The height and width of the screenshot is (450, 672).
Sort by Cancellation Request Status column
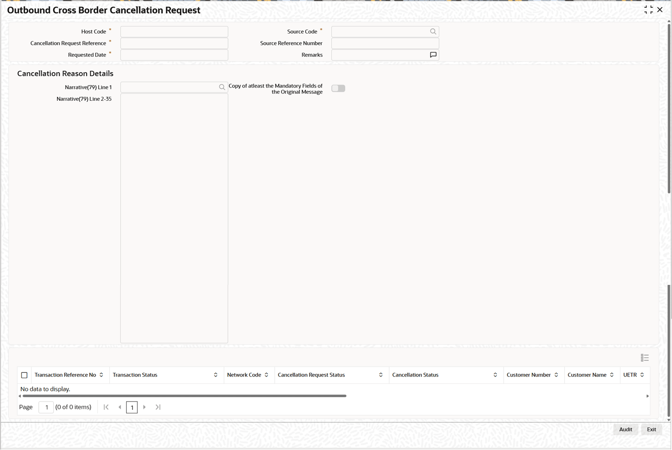click(381, 375)
